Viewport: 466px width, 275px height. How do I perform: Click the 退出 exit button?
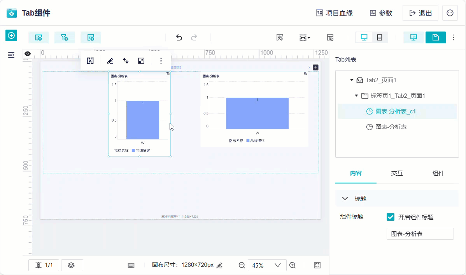[420, 13]
